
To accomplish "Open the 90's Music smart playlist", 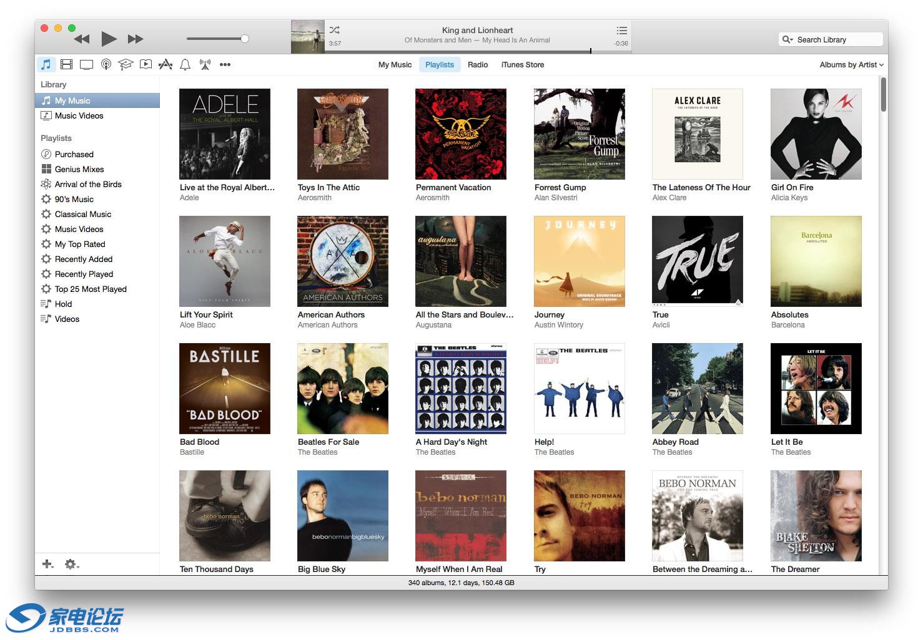I will coord(97,199).
